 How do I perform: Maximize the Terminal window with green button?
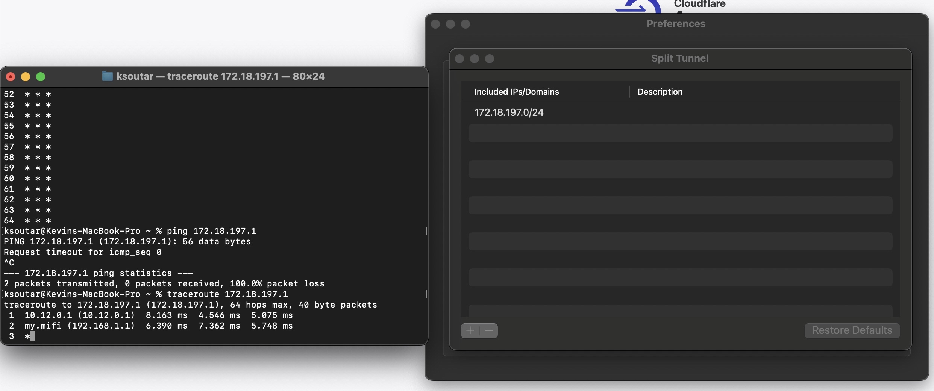pos(41,77)
